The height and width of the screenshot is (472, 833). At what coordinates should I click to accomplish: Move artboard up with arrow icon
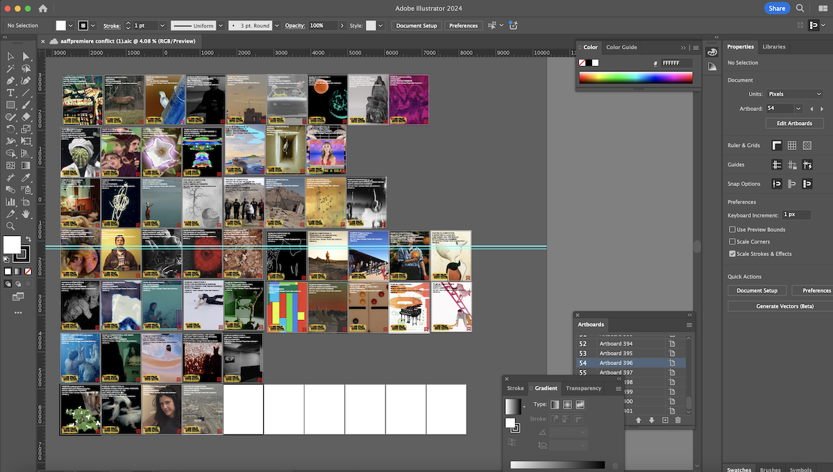(x=638, y=420)
